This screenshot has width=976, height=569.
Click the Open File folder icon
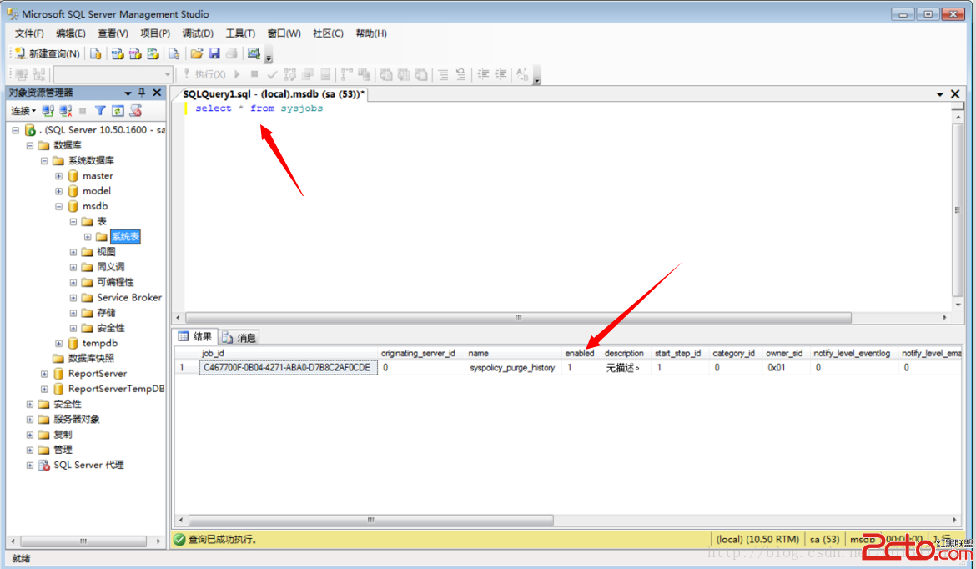[x=197, y=53]
